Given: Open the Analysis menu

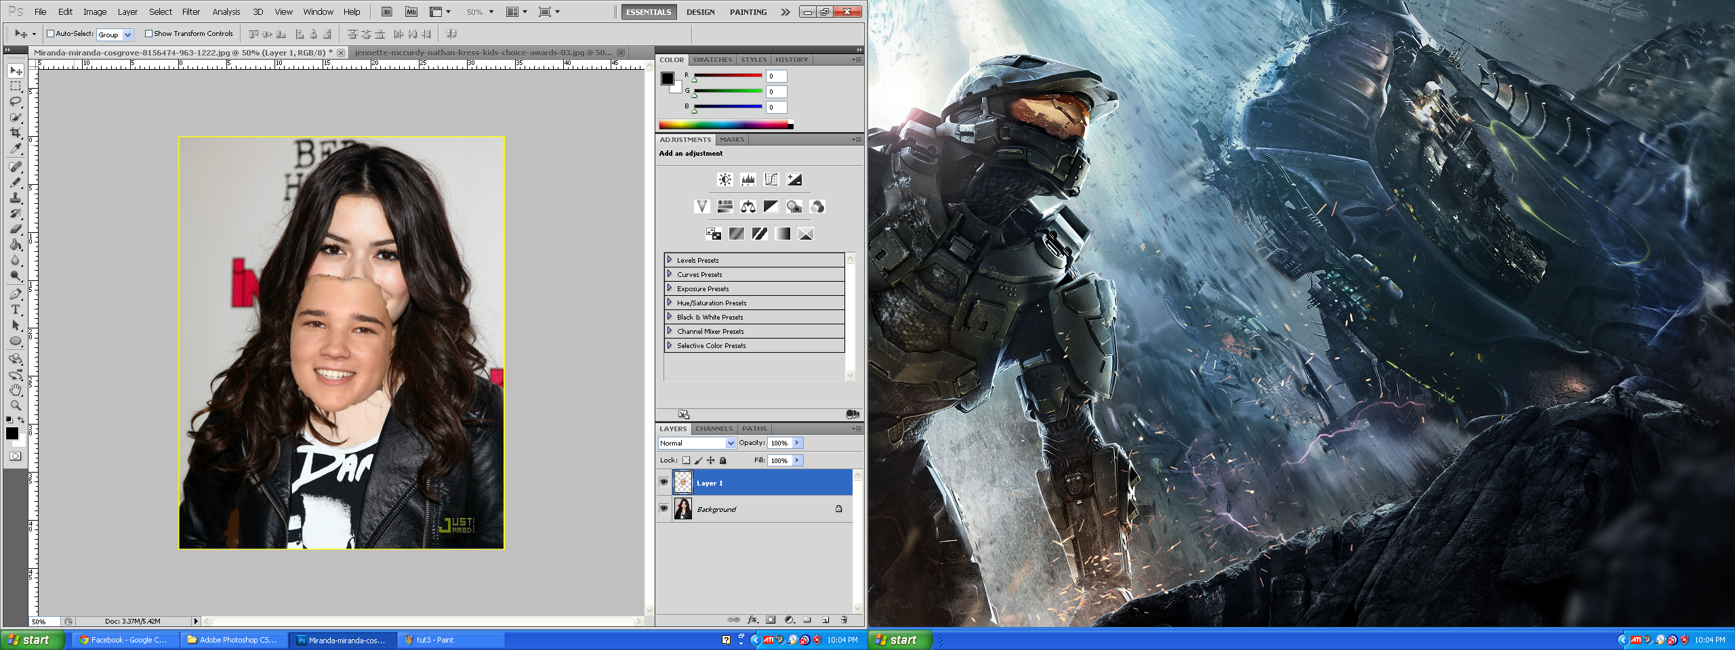Looking at the screenshot, I should tap(226, 12).
